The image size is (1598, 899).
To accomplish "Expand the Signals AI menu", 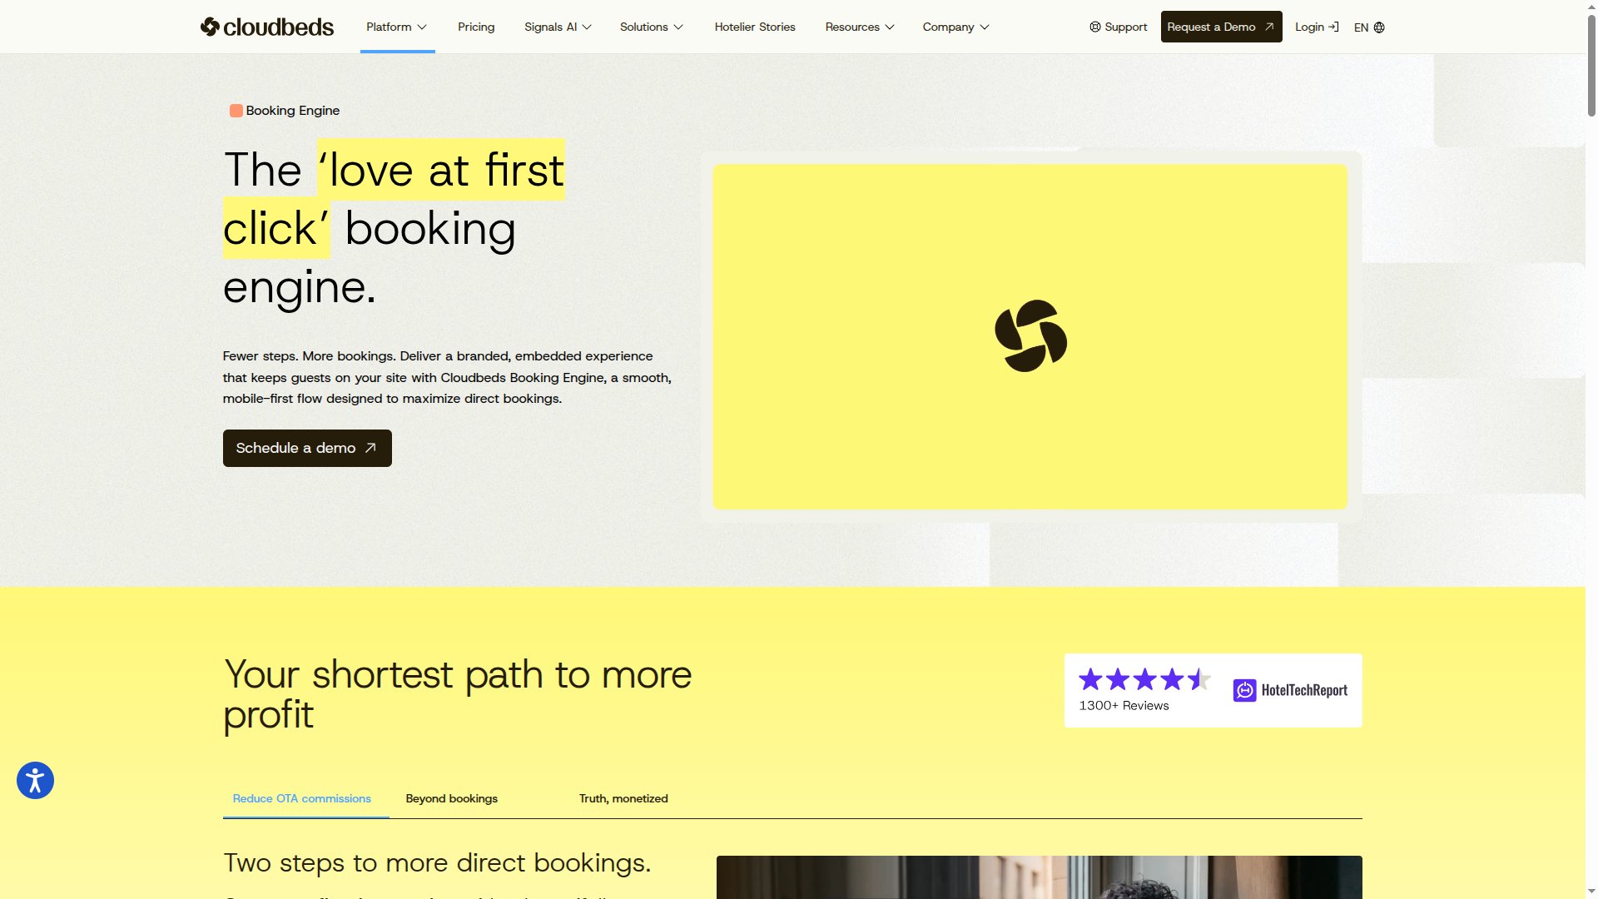I will 556,26.
